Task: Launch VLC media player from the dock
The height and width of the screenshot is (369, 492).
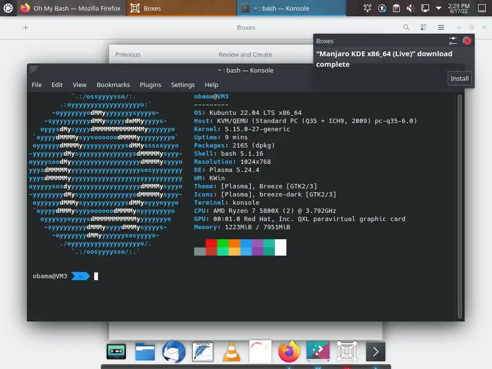Action: coord(232,351)
